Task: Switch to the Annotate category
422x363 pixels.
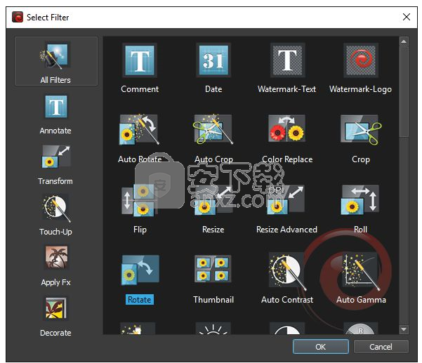Action: pos(55,112)
